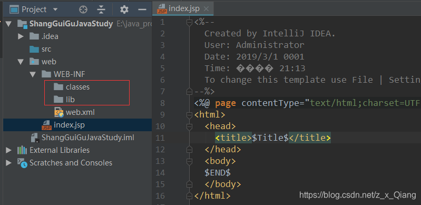Click the JSP icon beside index.jsp in tree

(x=47, y=125)
